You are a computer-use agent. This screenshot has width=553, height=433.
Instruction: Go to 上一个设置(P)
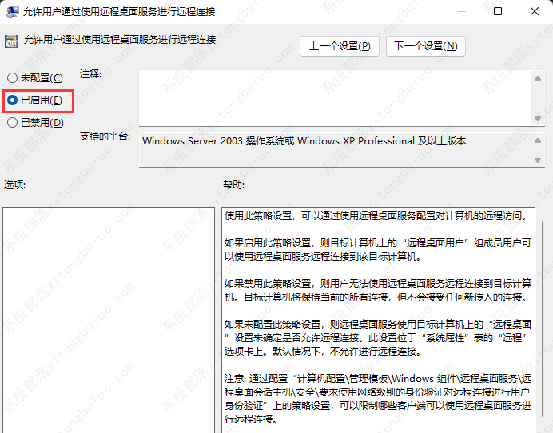click(340, 46)
